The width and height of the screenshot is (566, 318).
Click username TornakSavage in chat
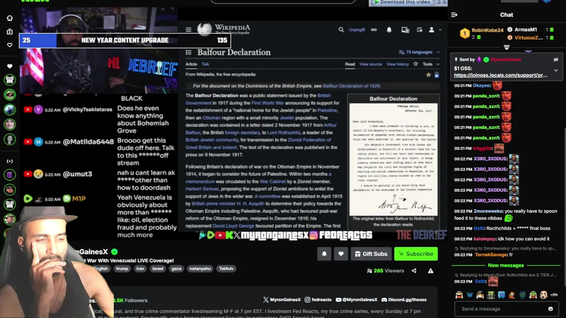pyautogui.click(x=491, y=255)
